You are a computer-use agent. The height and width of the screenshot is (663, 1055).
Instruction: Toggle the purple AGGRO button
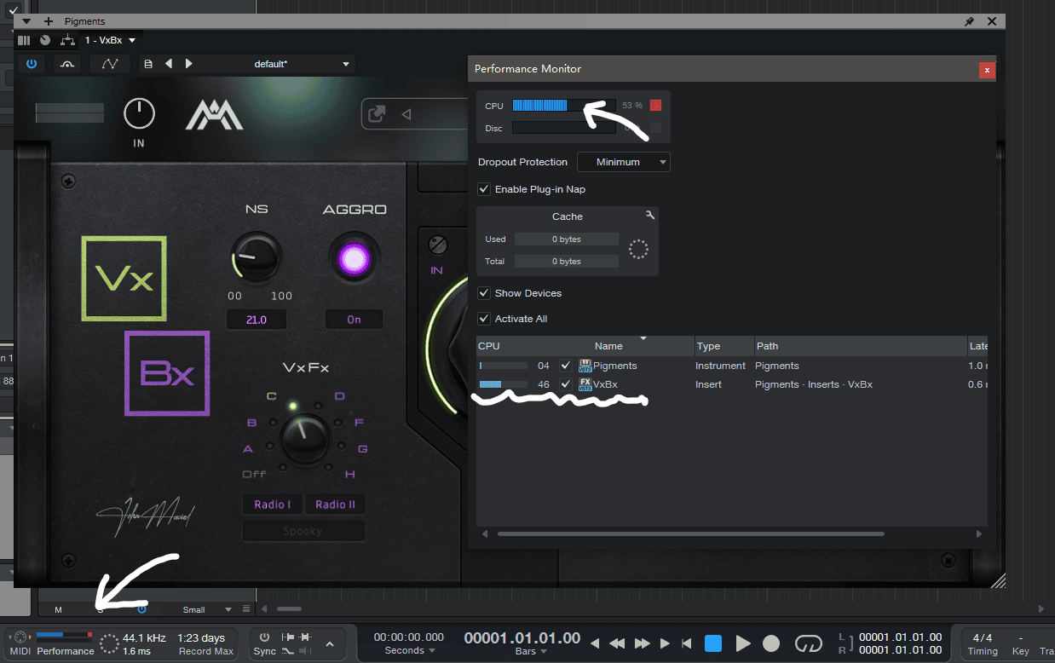354,257
